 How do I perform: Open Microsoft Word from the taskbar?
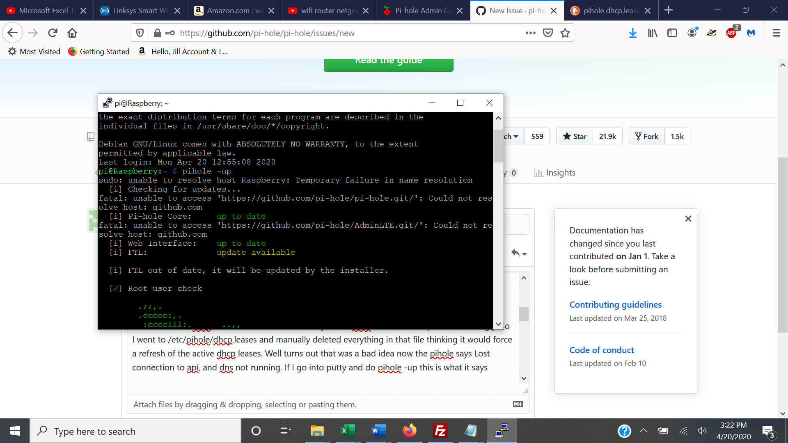(378, 431)
